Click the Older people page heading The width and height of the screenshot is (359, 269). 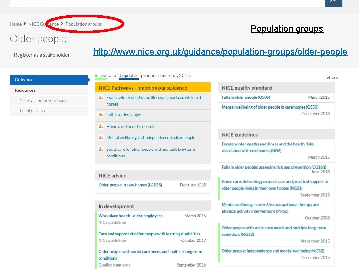38,39
